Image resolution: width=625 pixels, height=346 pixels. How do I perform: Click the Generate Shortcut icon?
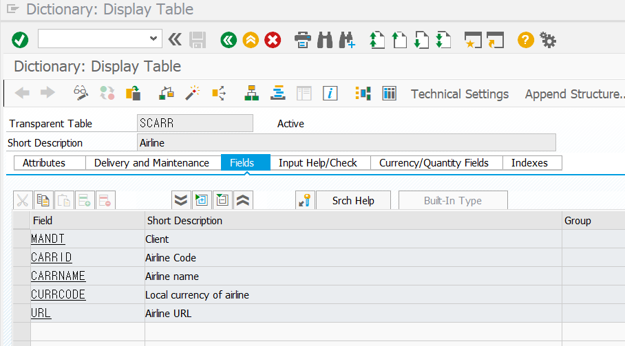[496, 40]
